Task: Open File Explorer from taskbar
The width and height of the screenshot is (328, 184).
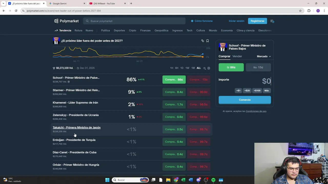Action: click(168, 180)
